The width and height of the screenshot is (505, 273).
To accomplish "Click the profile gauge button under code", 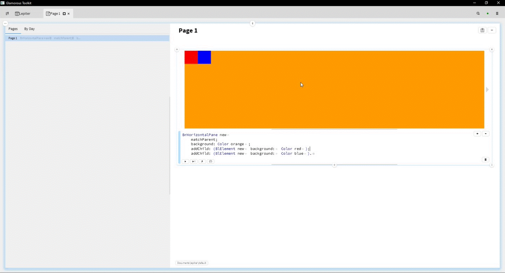I will point(210,161).
